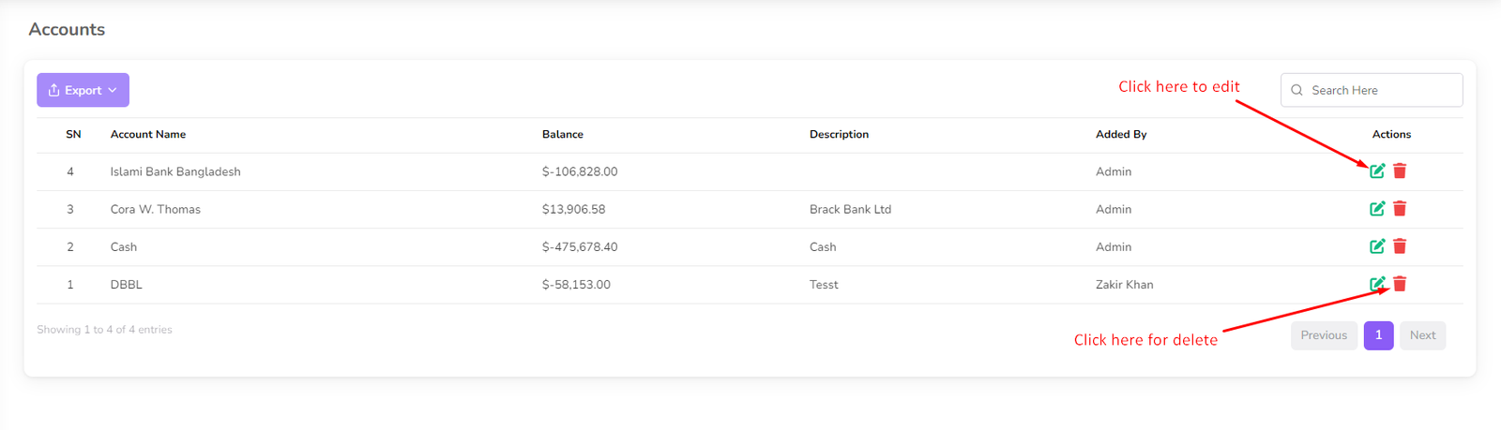
Task: Go to the Previous page
Action: pyautogui.click(x=1323, y=335)
